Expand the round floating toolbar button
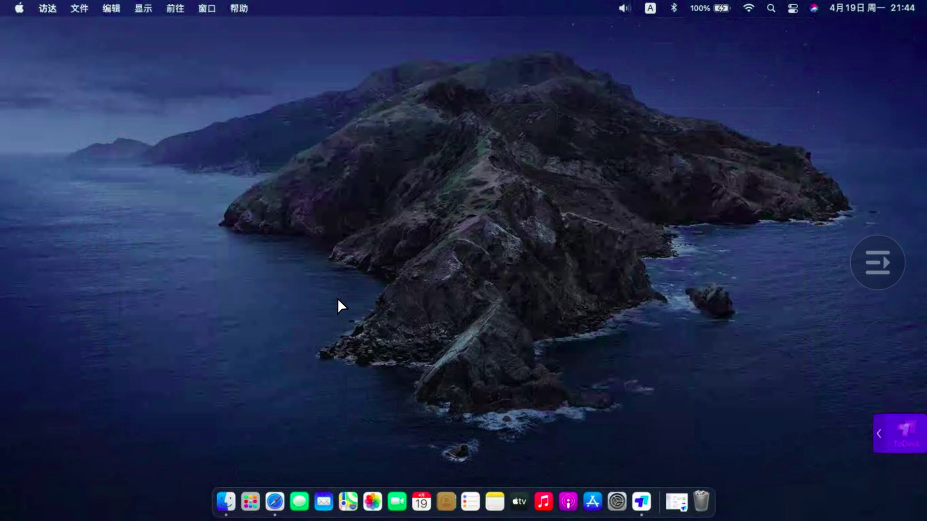The width and height of the screenshot is (927, 521). [x=878, y=262]
